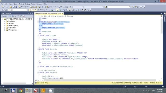The width and height of the screenshot is (166, 93).
Task: Click the New Query button
Action: (24, 7)
